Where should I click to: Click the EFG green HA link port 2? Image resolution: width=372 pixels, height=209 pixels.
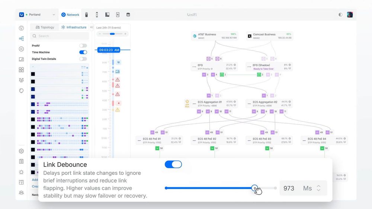click(x=222, y=75)
